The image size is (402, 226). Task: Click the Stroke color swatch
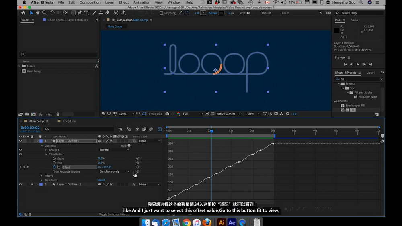pyautogui.click(x=221, y=13)
